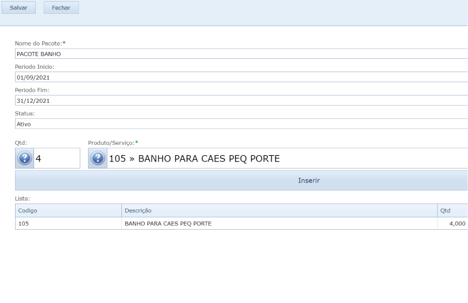The height and width of the screenshot is (303, 468).
Task: Click the lookup icon for Produto/Serviço
Action: click(x=98, y=158)
